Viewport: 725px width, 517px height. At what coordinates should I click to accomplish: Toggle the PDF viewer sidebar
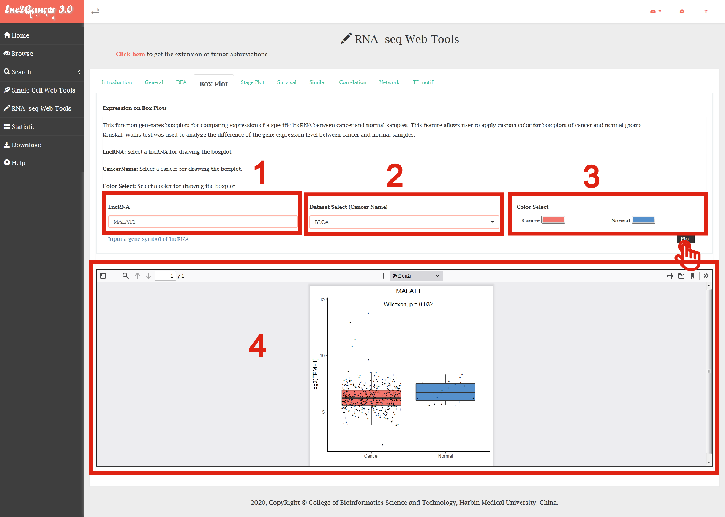pos(103,276)
